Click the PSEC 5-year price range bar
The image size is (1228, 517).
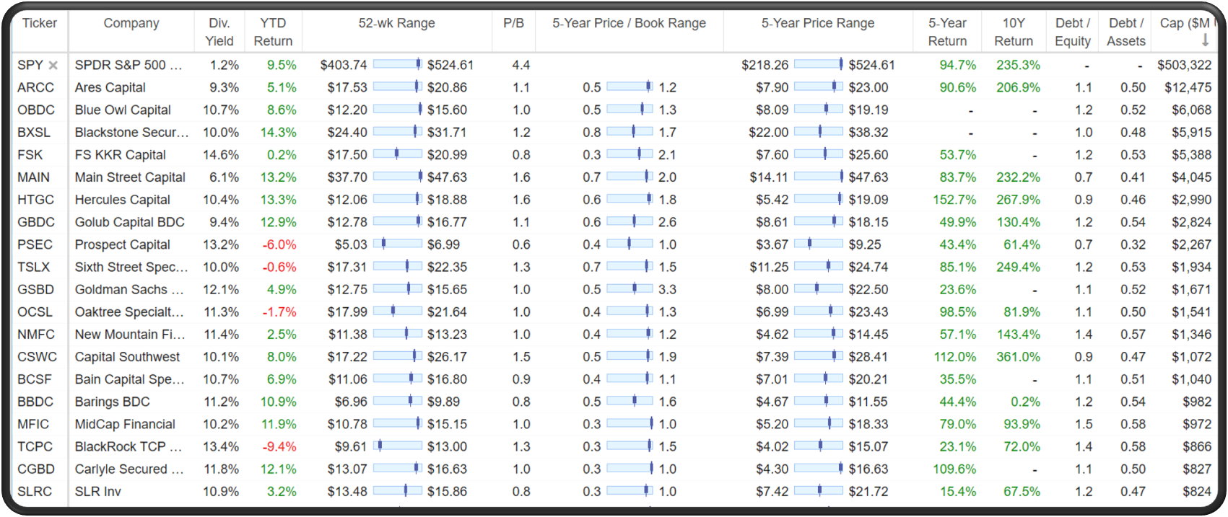819,243
